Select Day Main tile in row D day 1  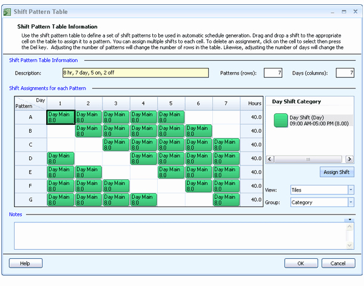pos(61,158)
